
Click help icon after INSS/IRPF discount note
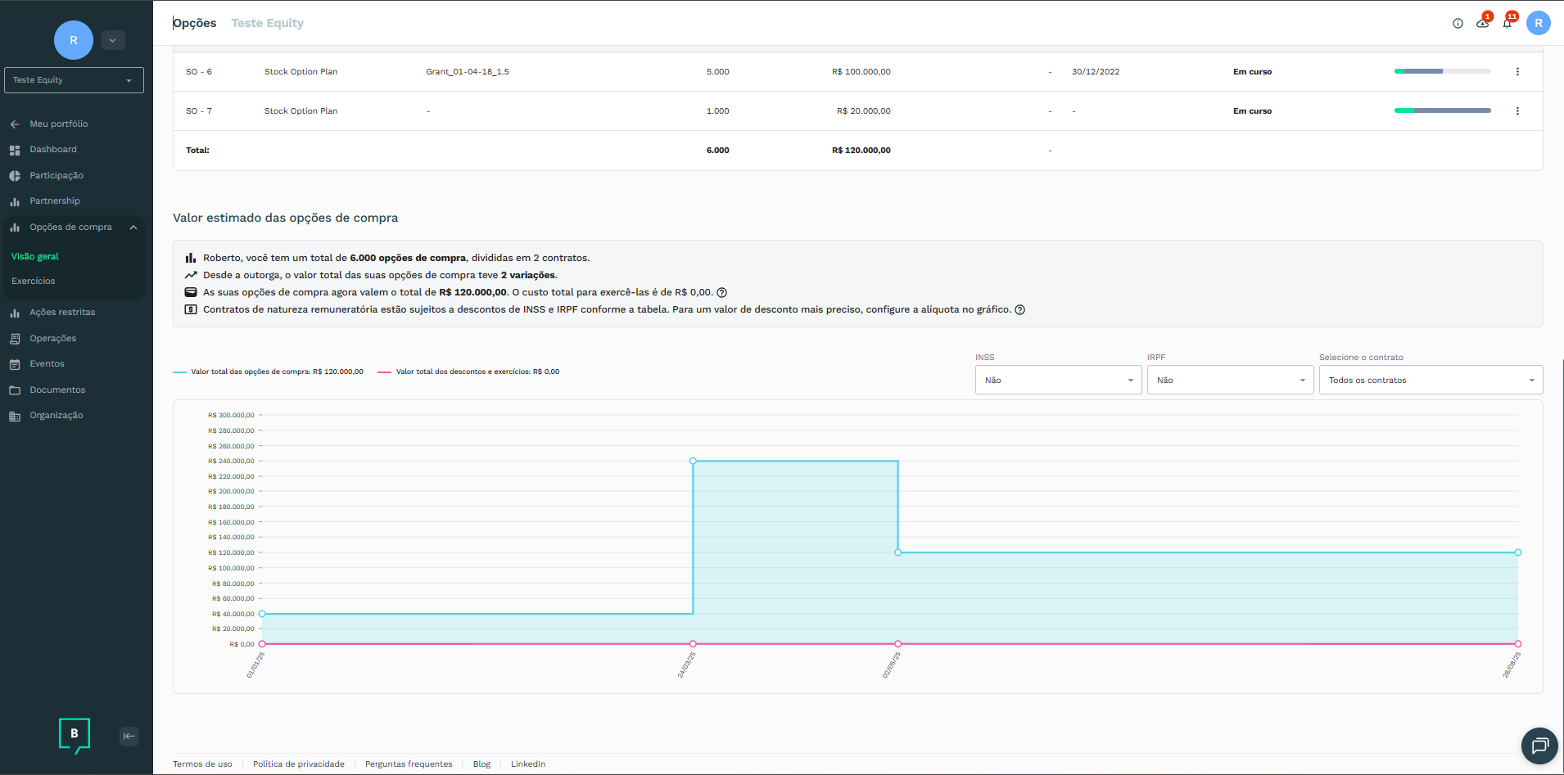click(x=1019, y=310)
